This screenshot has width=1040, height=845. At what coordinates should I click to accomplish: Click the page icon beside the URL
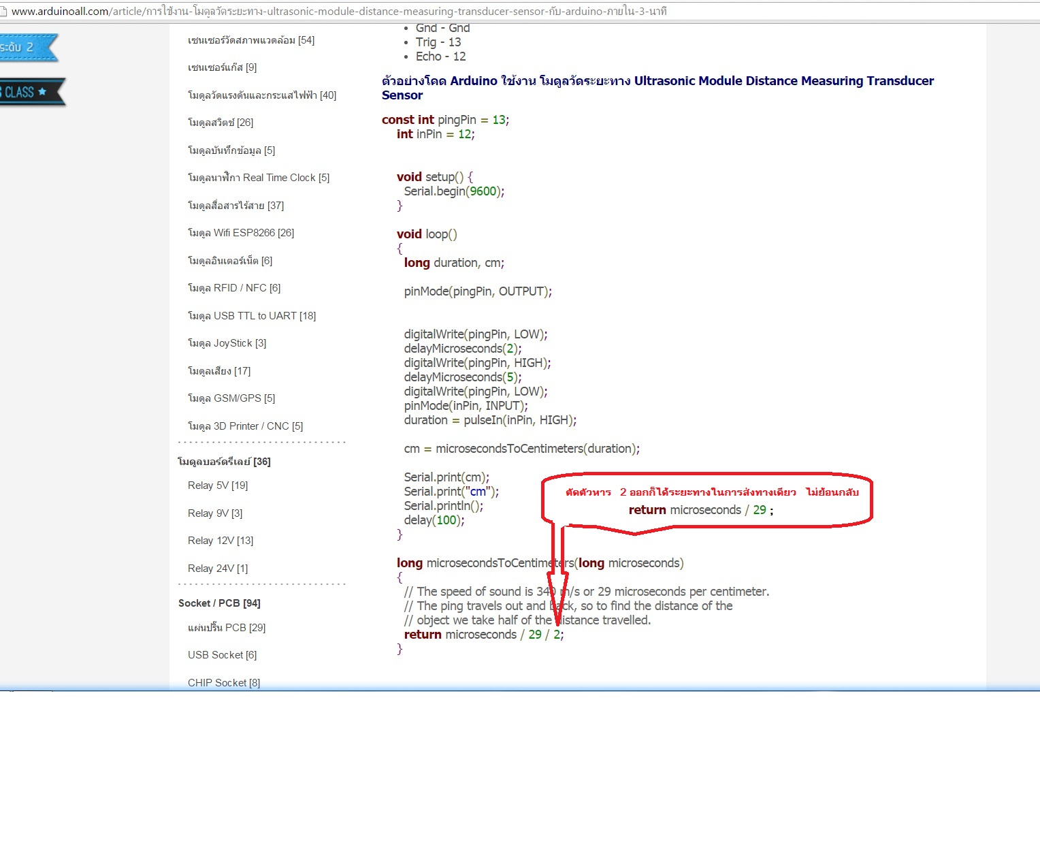[x=3, y=12]
